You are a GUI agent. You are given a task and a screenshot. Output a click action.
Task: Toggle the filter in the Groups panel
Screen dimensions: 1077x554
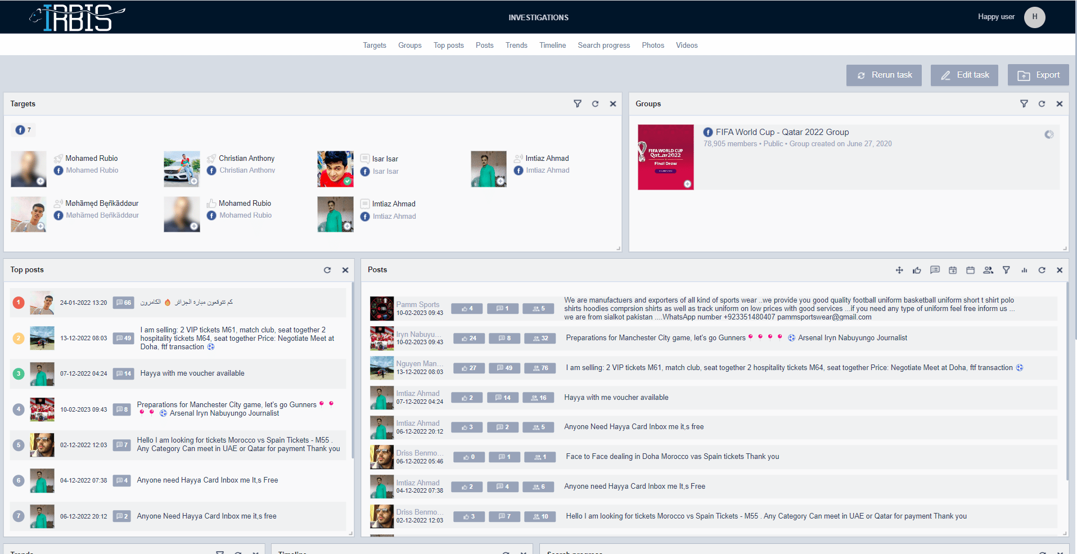click(1024, 103)
